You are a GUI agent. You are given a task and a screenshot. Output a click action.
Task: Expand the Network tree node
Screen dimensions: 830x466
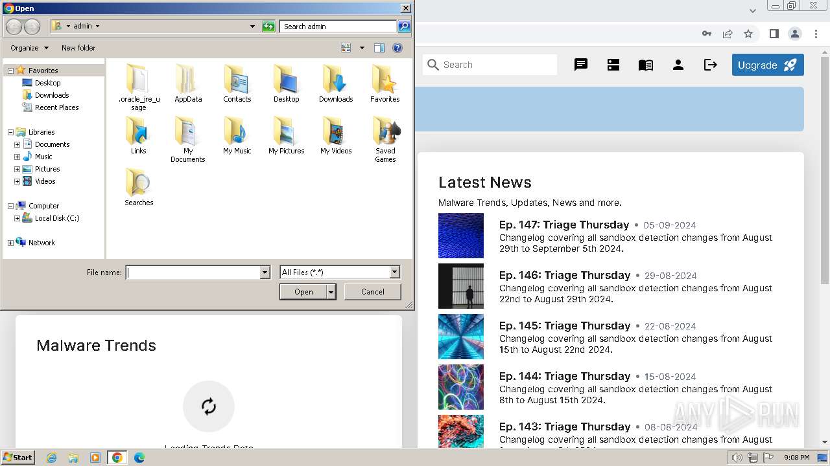point(10,243)
